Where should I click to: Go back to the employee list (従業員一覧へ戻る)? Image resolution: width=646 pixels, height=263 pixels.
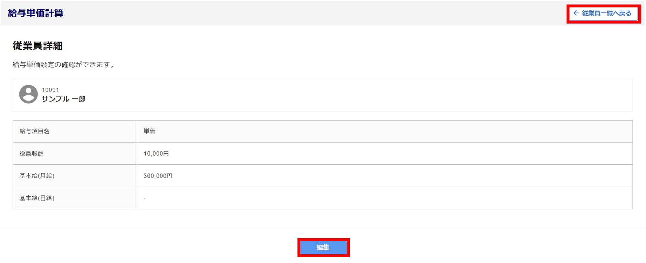606,14
